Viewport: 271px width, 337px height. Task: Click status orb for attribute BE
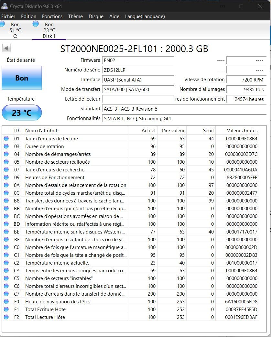point(6,232)
